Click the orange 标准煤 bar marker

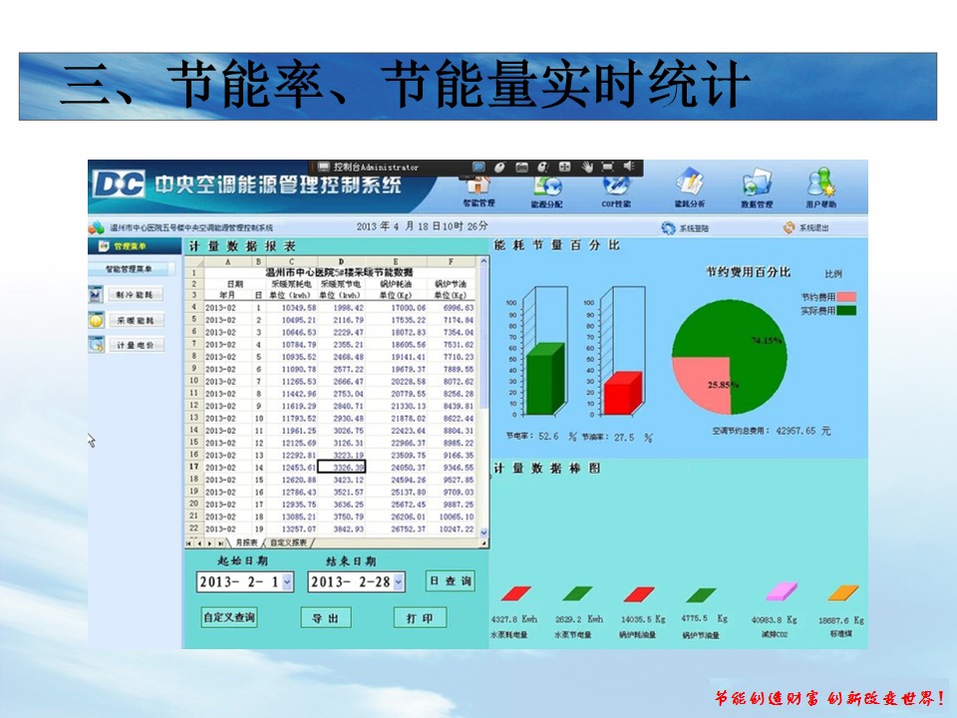(843, 592)
